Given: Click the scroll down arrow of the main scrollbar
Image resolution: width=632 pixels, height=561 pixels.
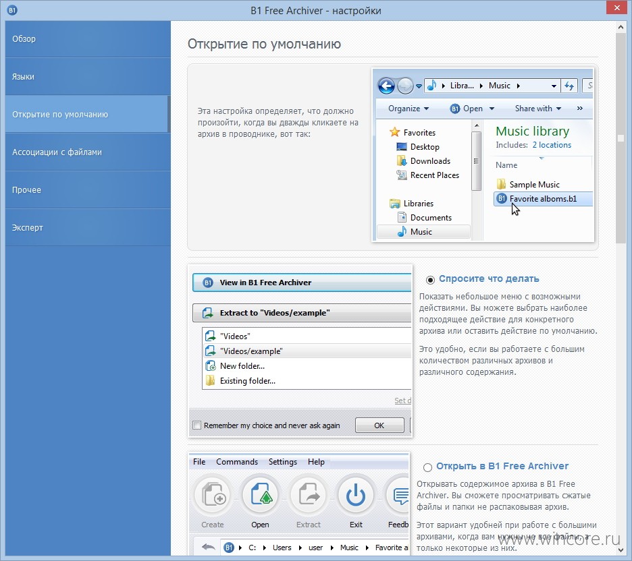Looking at the screenshot, I should click(x=621, y=550).
